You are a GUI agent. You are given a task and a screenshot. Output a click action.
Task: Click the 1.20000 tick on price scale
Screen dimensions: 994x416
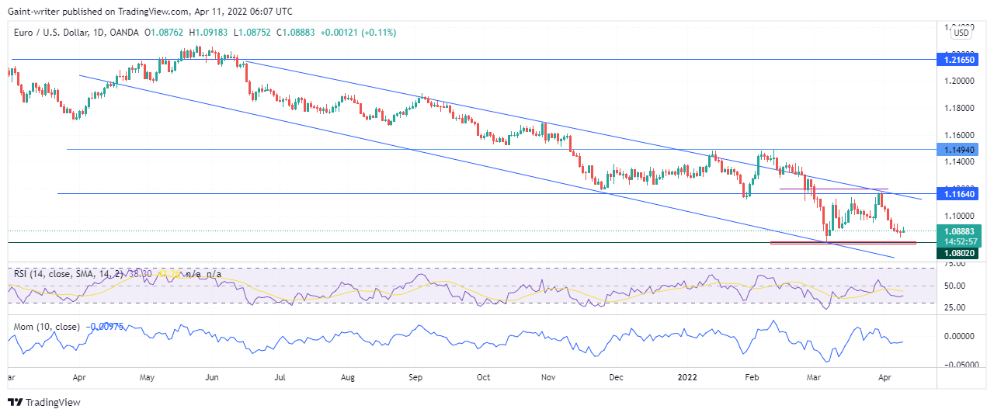[x=959, y=81]
